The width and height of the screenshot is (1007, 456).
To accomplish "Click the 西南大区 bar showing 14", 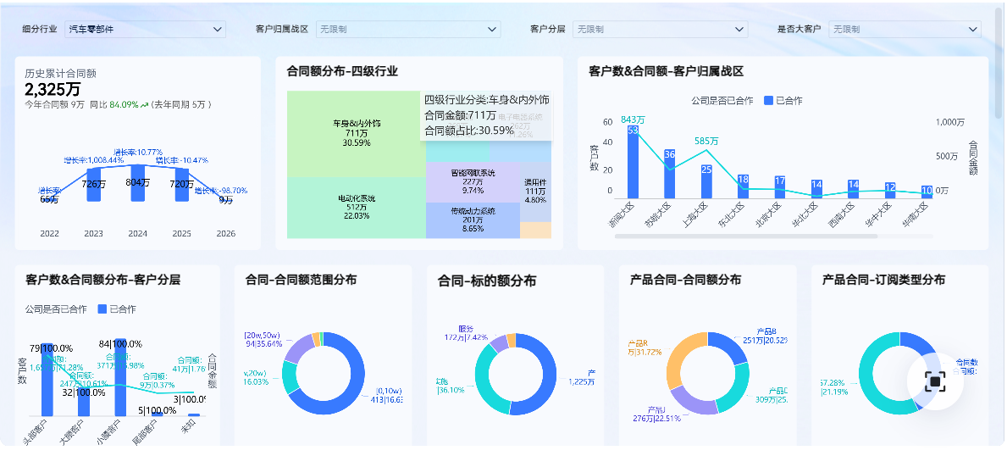I will click(853, 188).
